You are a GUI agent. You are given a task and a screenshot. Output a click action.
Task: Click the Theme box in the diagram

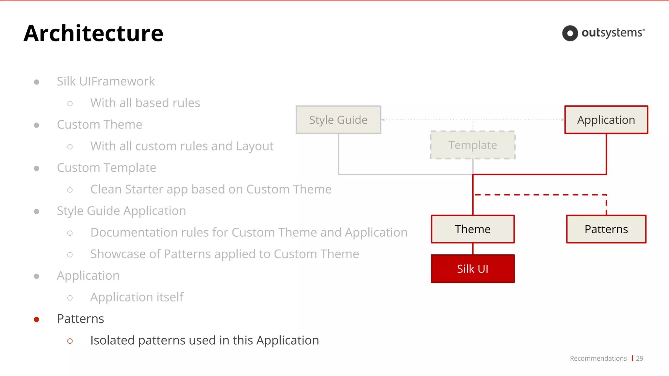(x=473, y=229)
